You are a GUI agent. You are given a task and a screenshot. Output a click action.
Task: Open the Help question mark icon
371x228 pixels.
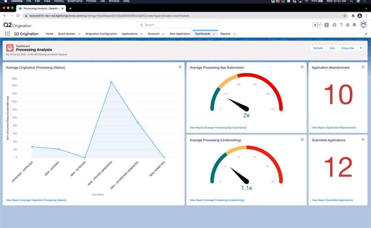[341, 25]
